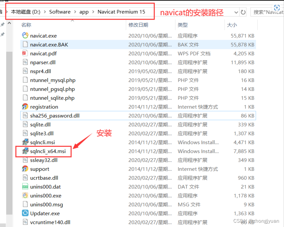Click the registration shortcut icon
Image resolution: width=284 pixels, height=227 pixels.
click(25, 107)
